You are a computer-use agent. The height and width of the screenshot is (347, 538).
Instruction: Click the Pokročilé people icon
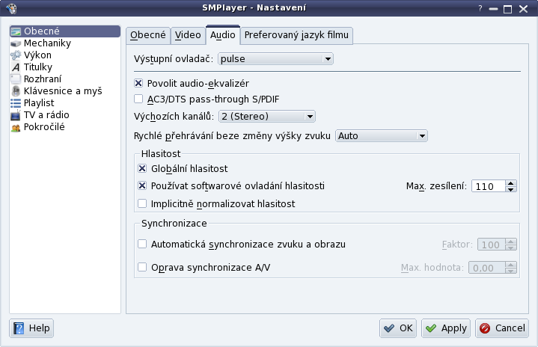pos(16,128)
